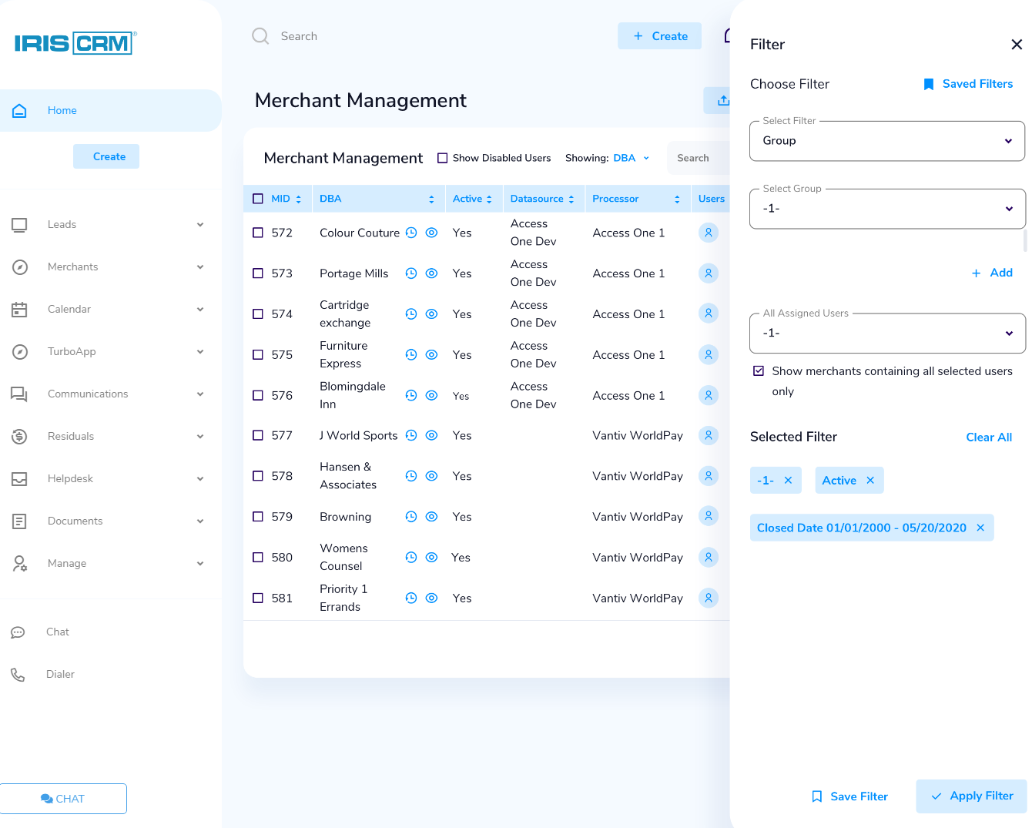Click Save Filter button
Screen dimensions: 1032x828
[x=849, y=796]
